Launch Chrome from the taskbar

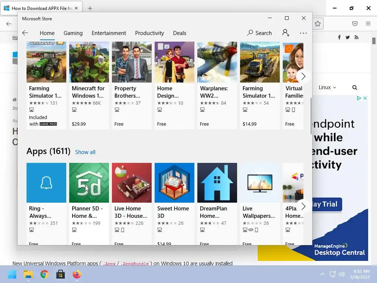(x=45, y=274)
